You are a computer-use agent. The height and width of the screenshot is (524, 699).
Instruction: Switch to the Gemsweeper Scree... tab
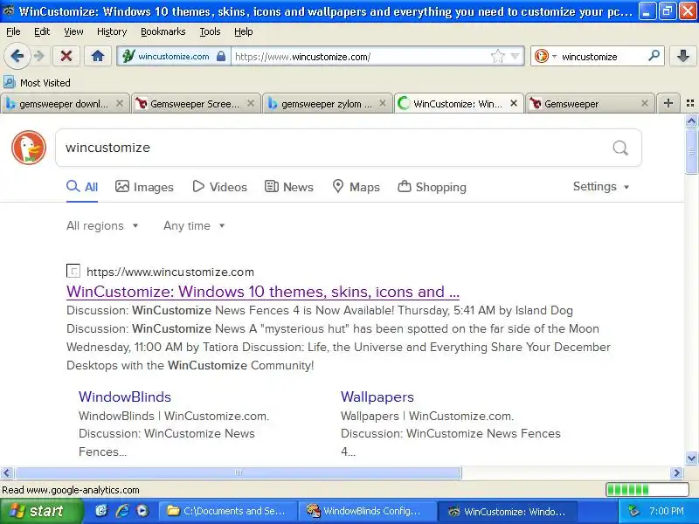(x=195, y=104)
